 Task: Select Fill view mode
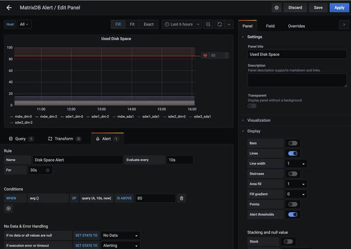click(118, 24)
